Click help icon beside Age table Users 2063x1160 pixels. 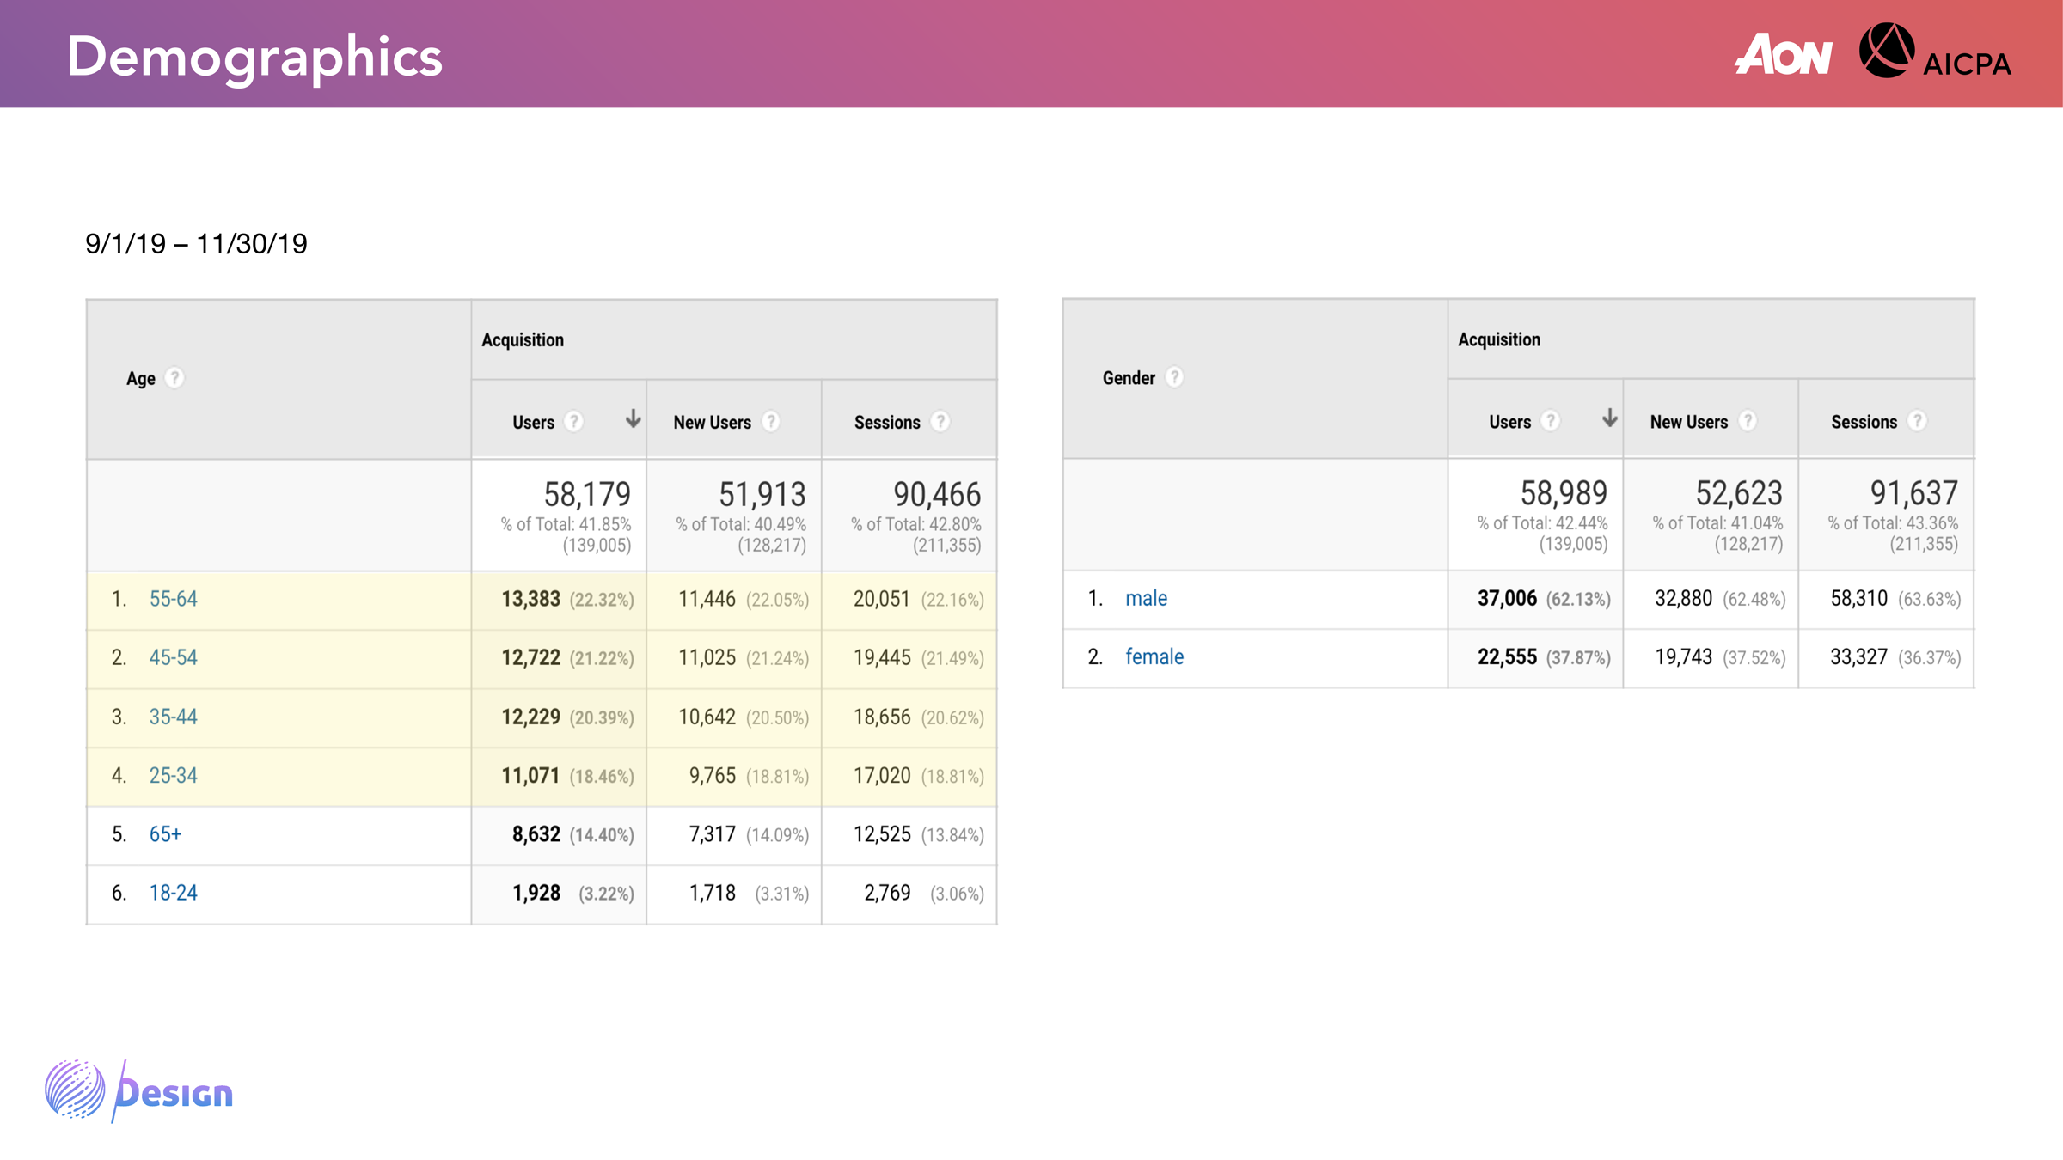[x=574, y=422]
